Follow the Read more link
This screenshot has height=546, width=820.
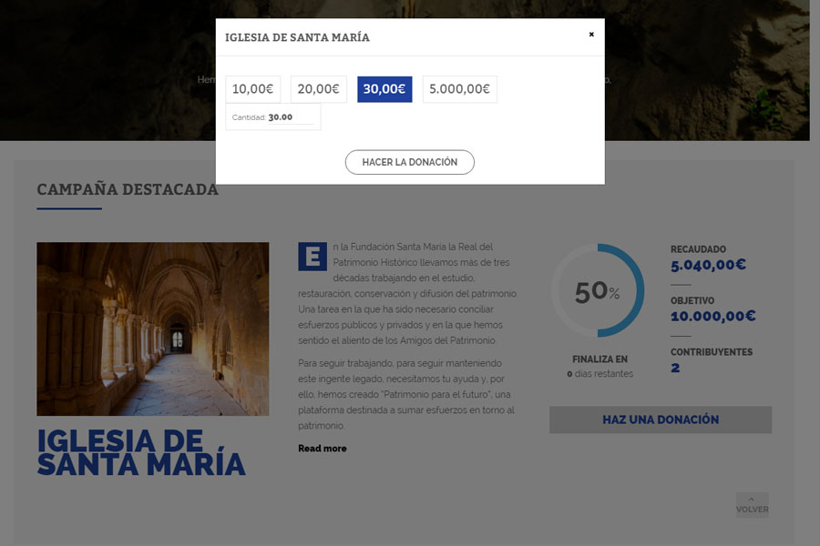[322, 449]
